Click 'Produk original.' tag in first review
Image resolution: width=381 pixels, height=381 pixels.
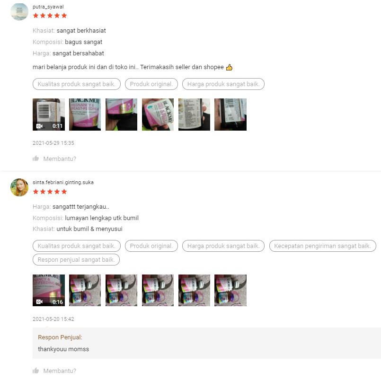pyautogui.click(x=151, y=84)
